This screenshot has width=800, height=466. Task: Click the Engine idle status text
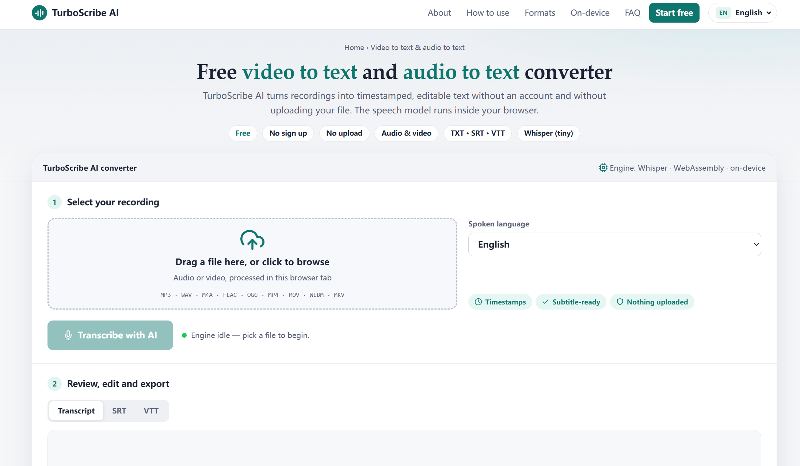click(x=250, y=335)
